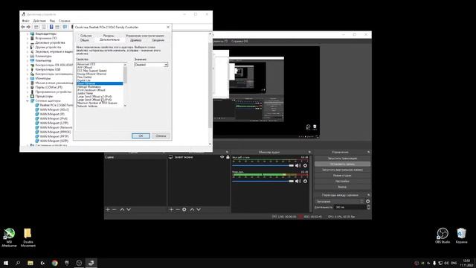Viewport: 476px width, 268px height.
Task: Click forward arrow in Device Manager toolbar
Action: point(28,27)
